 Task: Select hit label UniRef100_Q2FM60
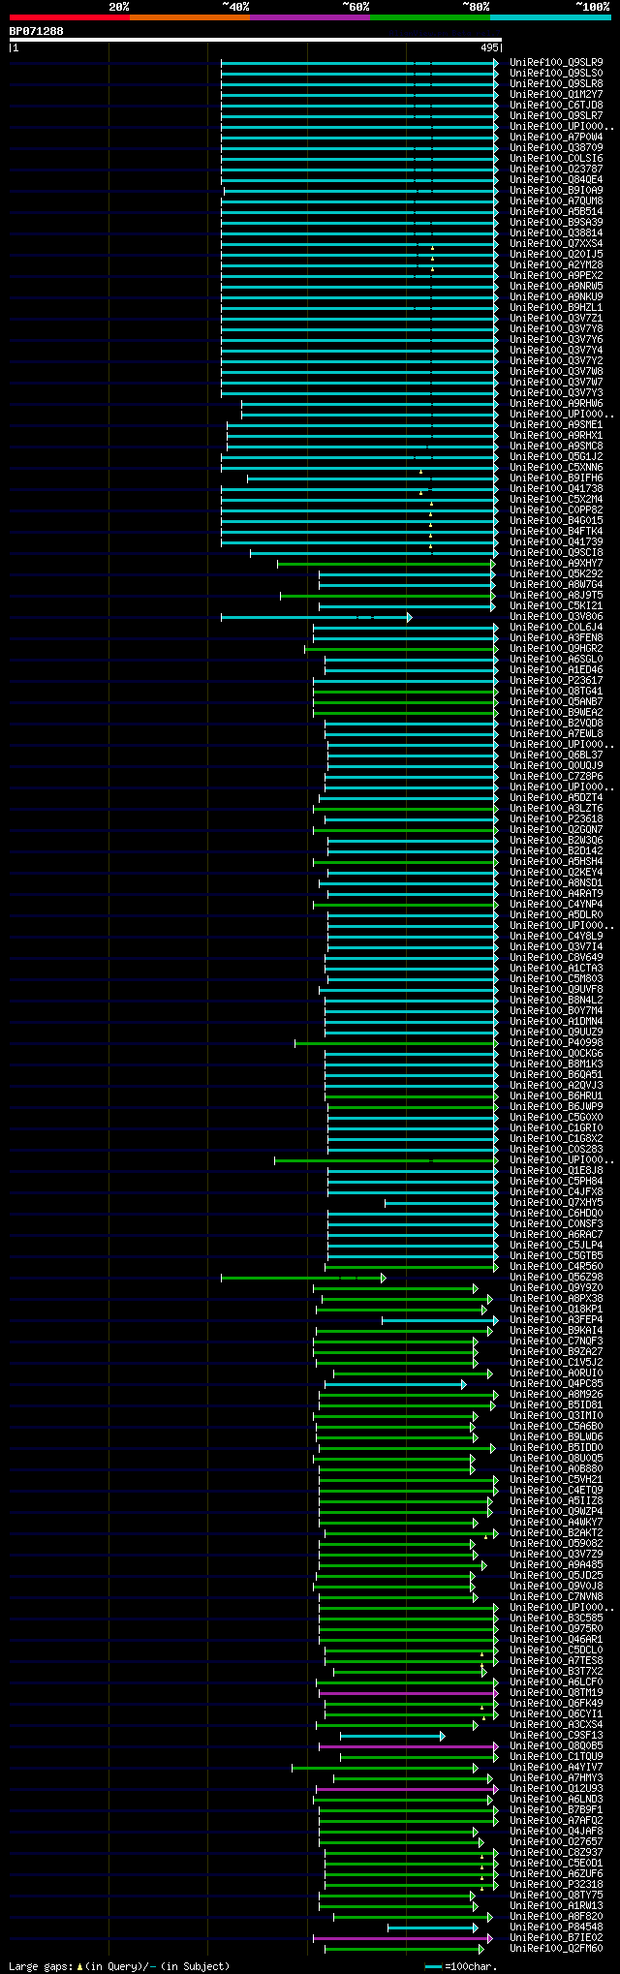tap(556, 1949)
